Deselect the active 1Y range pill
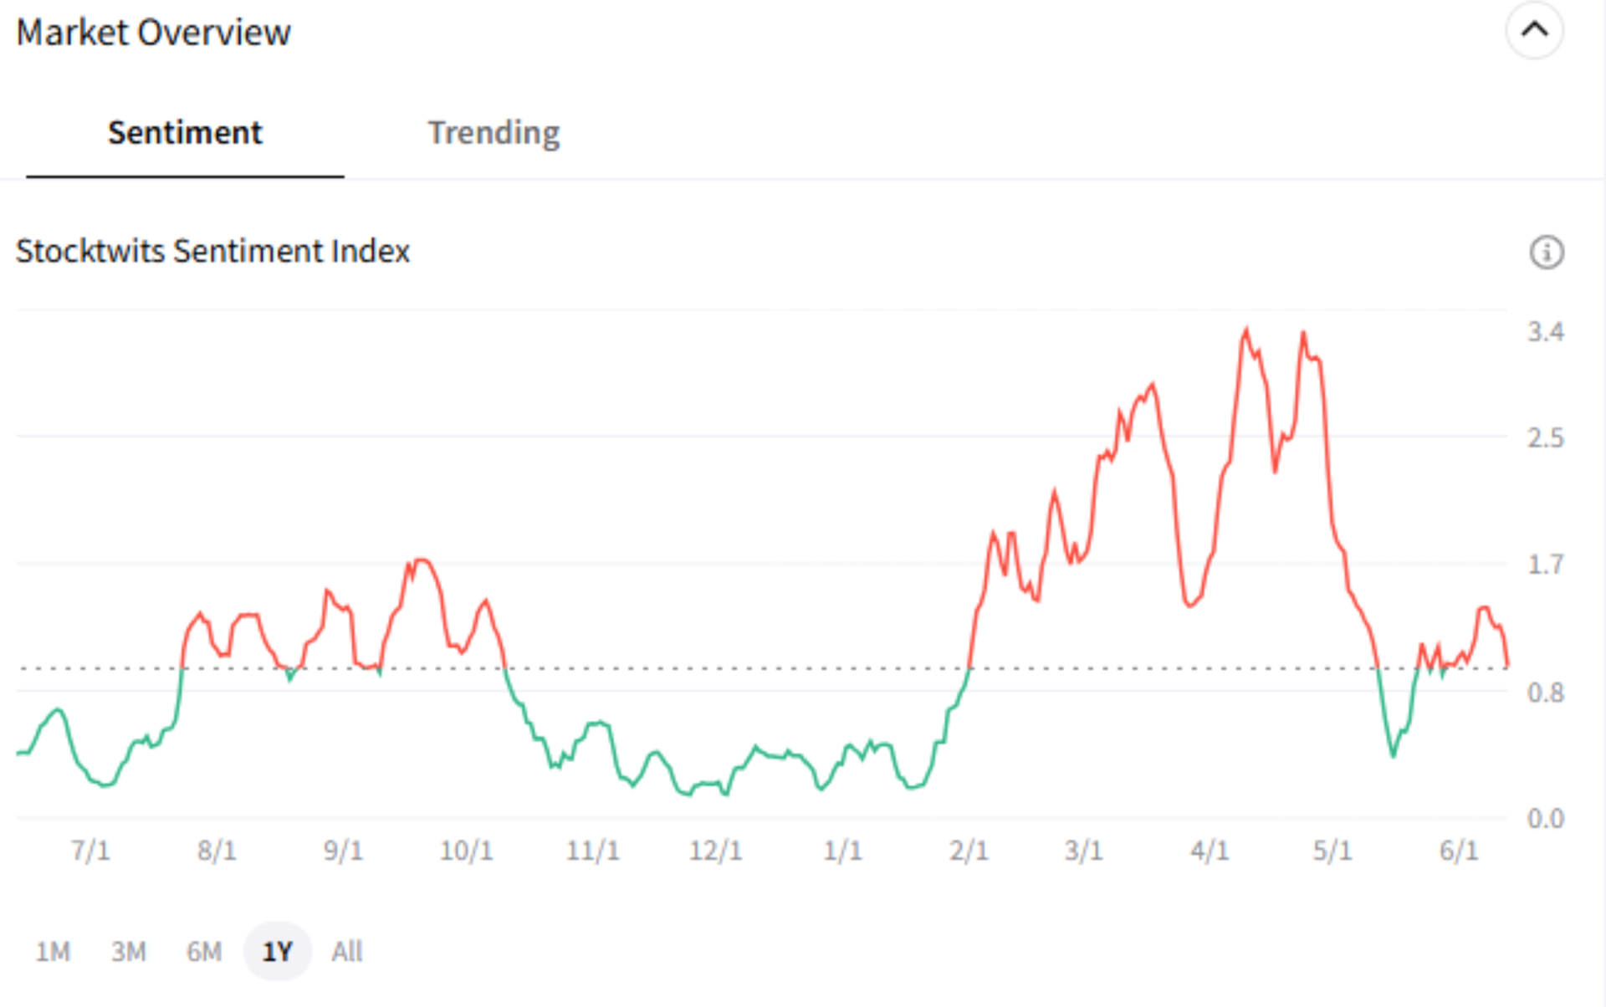 point(277,950)
